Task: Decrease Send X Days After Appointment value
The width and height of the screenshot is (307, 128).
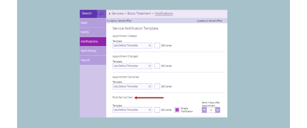Action: pyautogui.click(x=204, y=110)
